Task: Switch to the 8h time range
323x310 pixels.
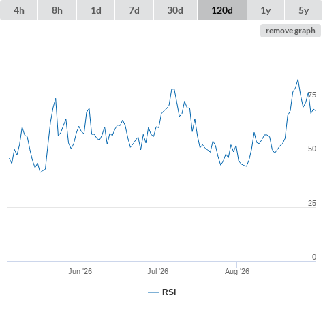Action: 57,10
